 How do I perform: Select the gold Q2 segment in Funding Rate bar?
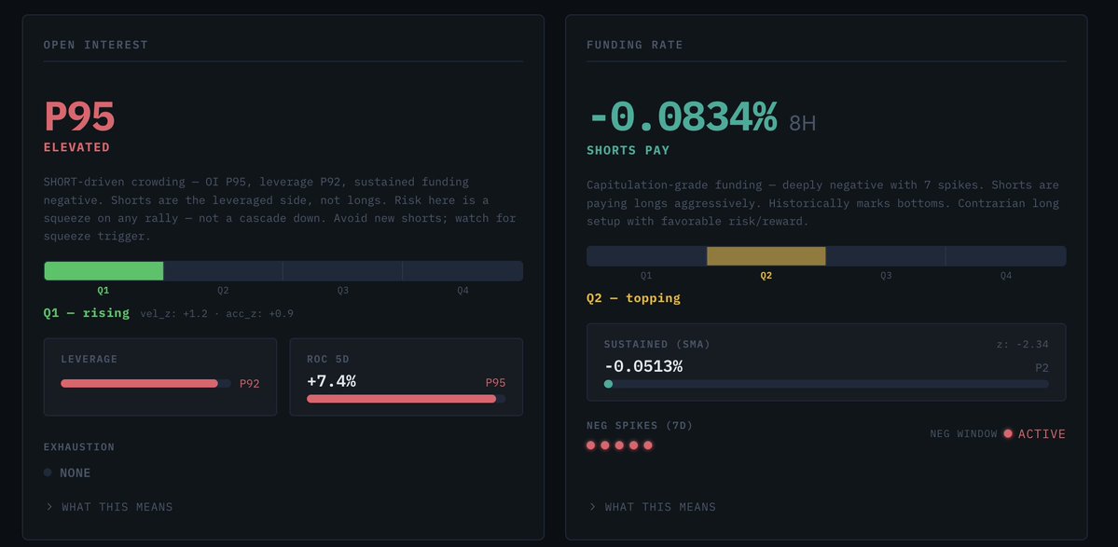tap(766, 256)
